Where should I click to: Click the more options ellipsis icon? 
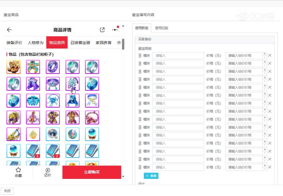click(114, 30)
